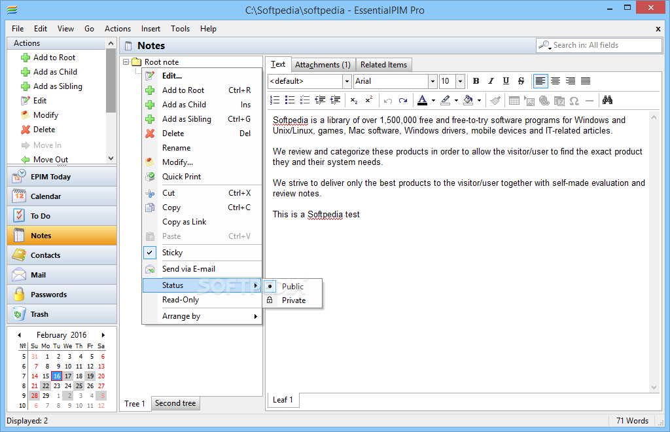Viewport: 670px width, 432px height.
Task: Toggle underline formatting
Action: [x=506, y=81]
